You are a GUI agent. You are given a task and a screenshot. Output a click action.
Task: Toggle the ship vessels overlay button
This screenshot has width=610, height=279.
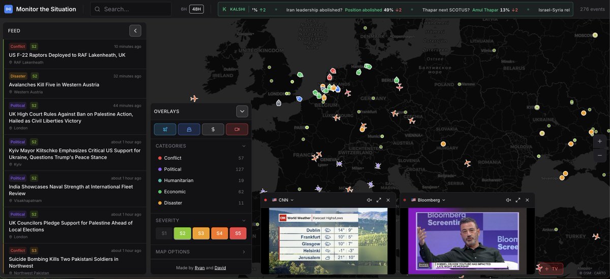coord(189,129)
